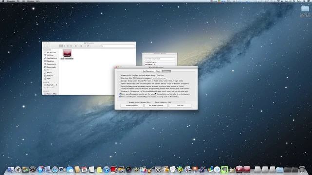312x175 pixels.
Task: Open Safari from the Dock
Action: [55, 169]
